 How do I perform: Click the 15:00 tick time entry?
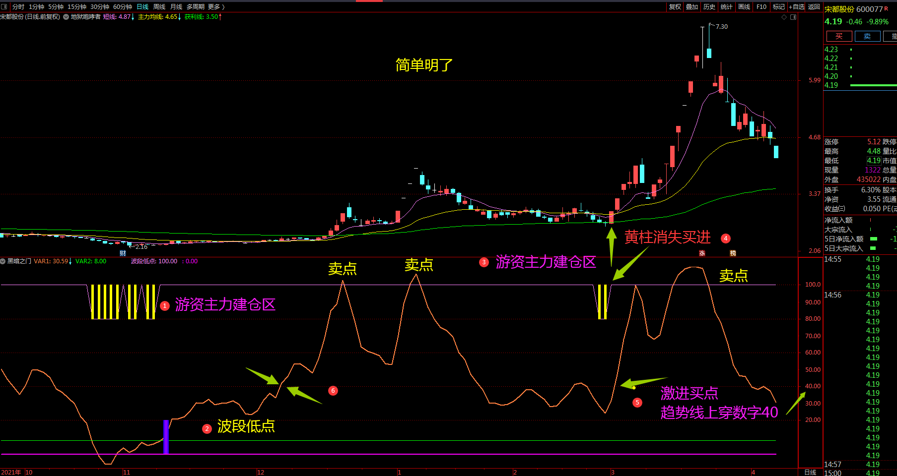point(832,473)
